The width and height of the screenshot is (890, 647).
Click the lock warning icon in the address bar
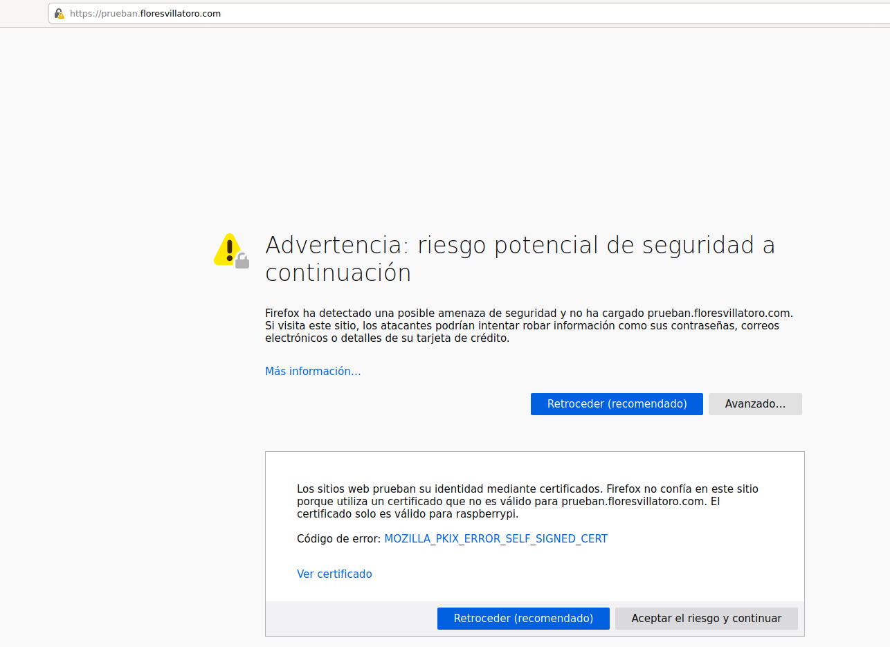coord(60,13)
